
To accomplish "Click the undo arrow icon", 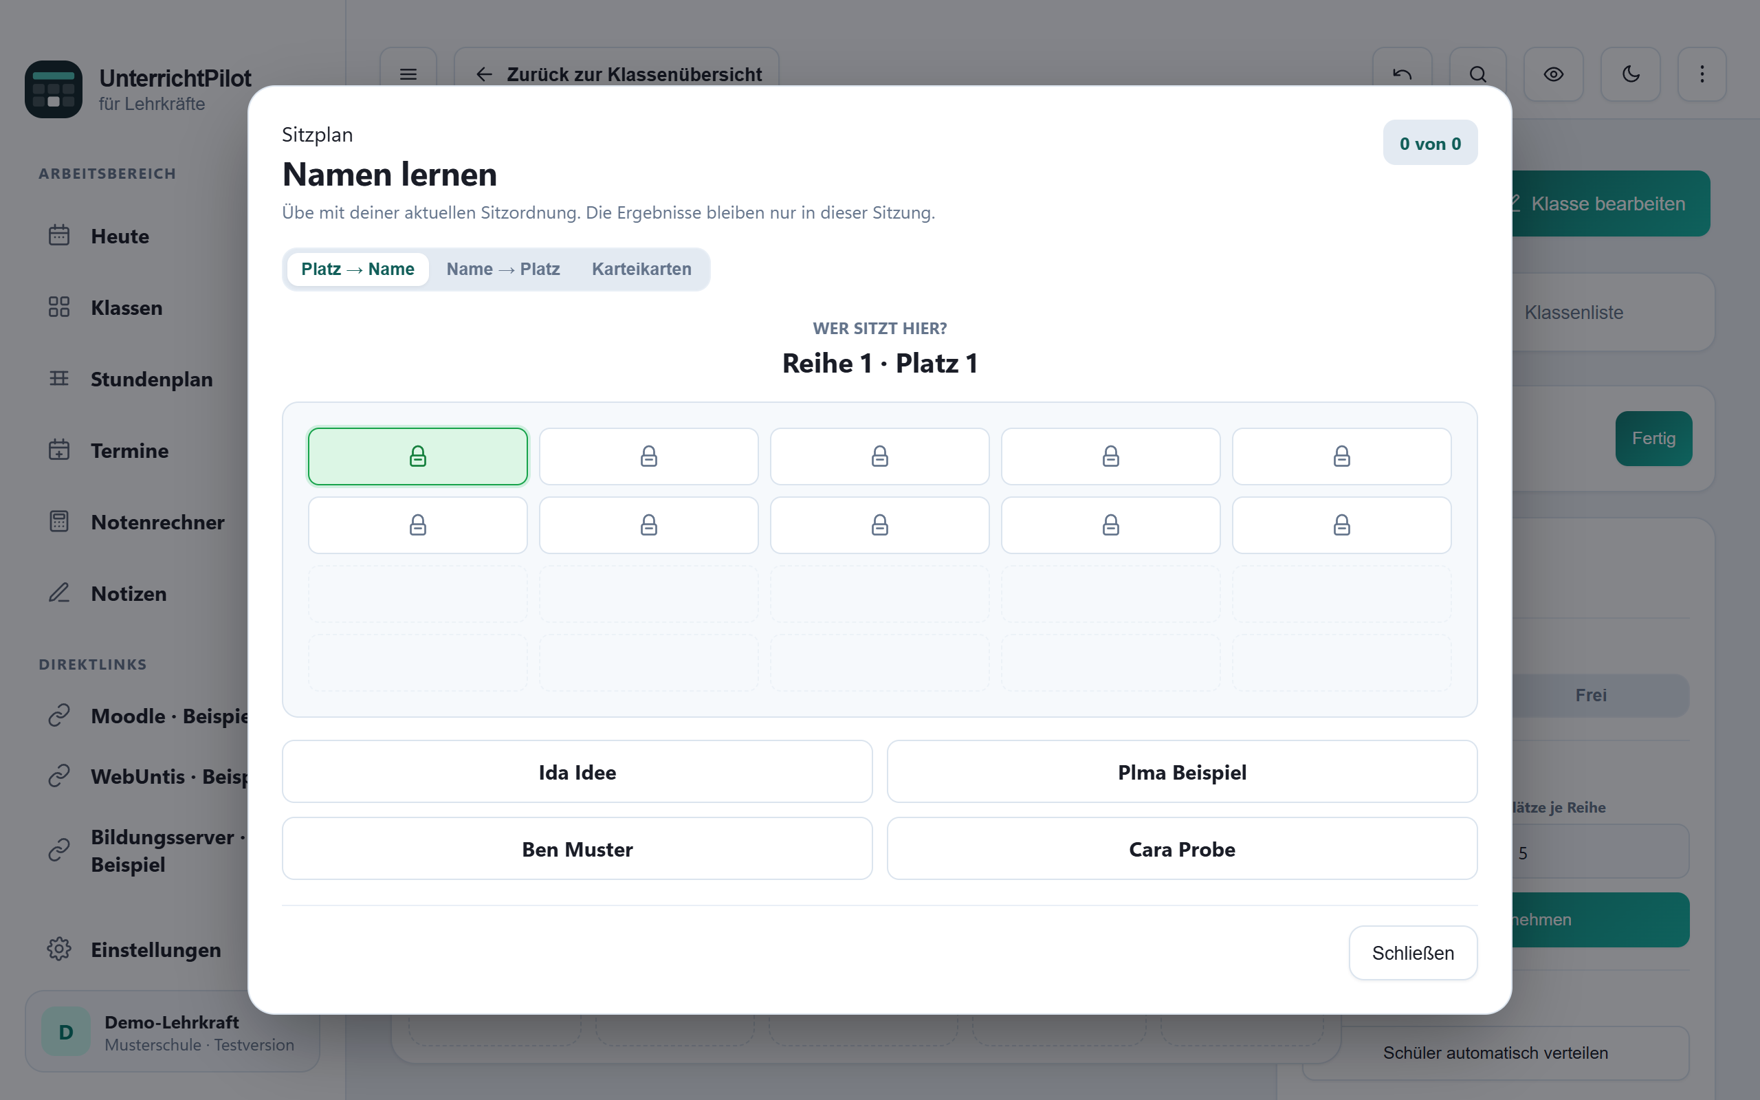I will pos(1402,74).
